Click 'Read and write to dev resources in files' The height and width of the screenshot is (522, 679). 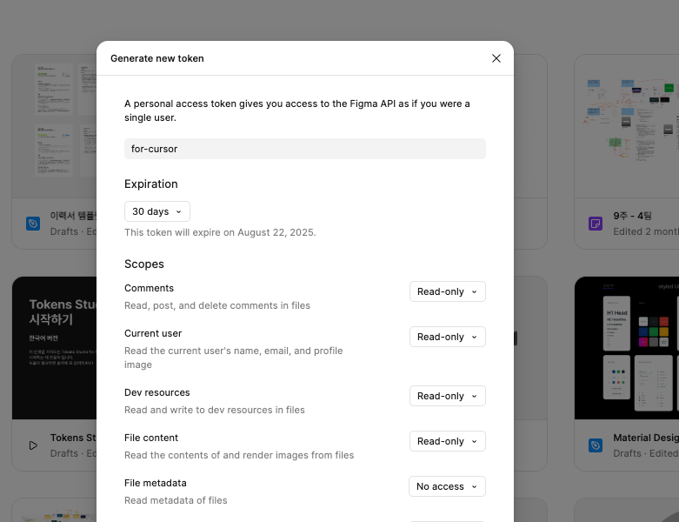[215, 410]
